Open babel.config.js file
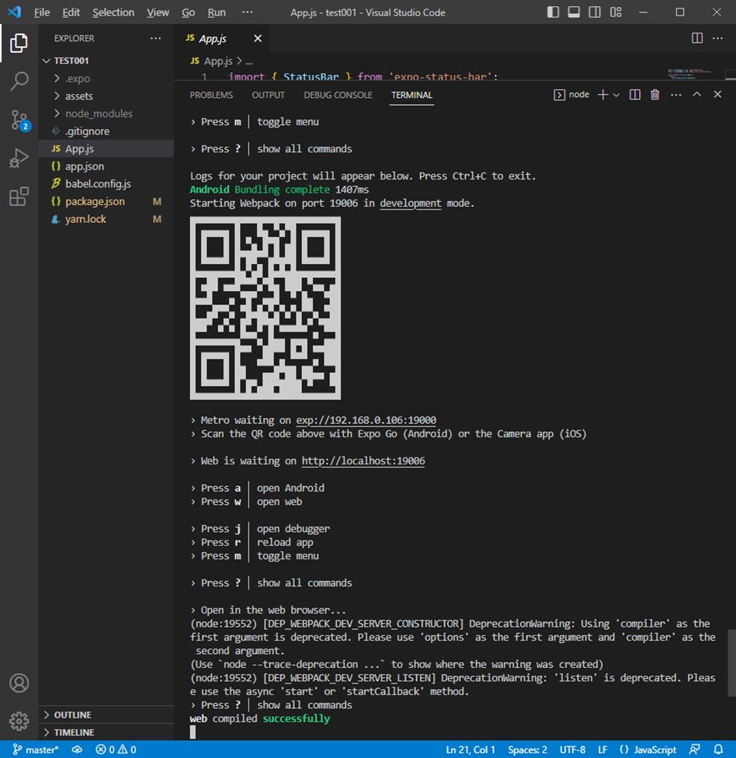Viewport: 736px width, 758px height. click(106, 184)
